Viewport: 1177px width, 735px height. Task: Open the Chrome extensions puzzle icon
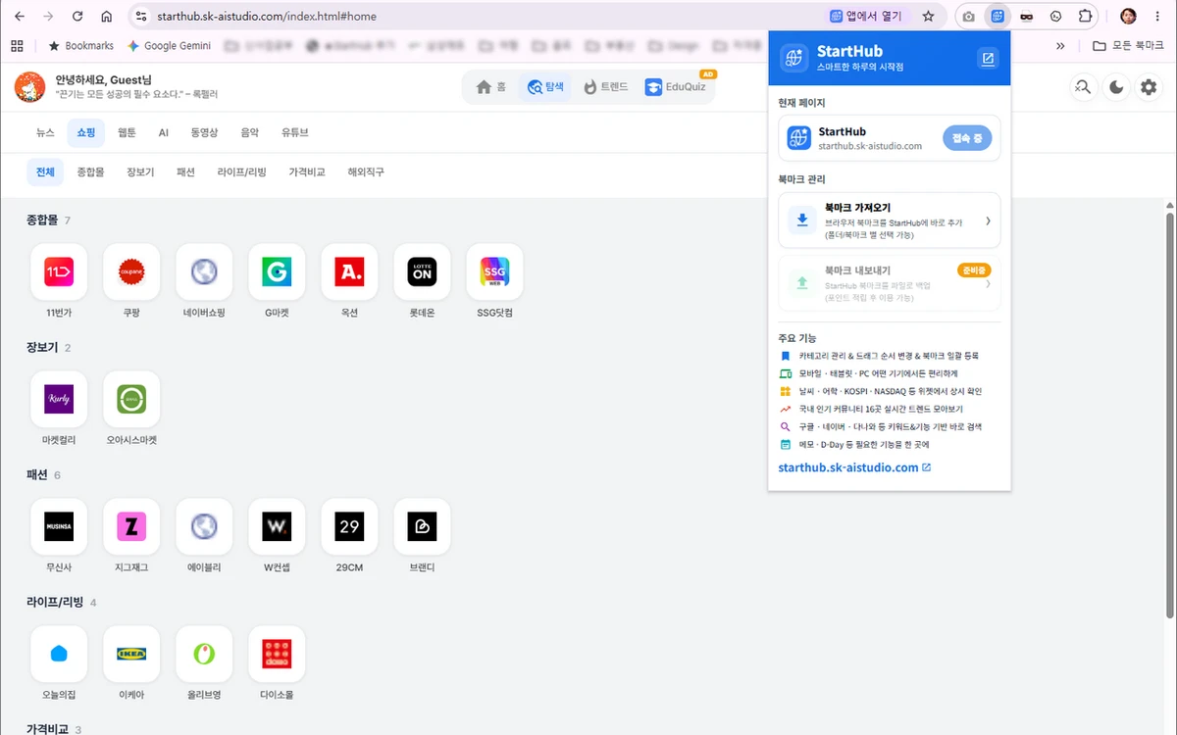coord(1085,17)
